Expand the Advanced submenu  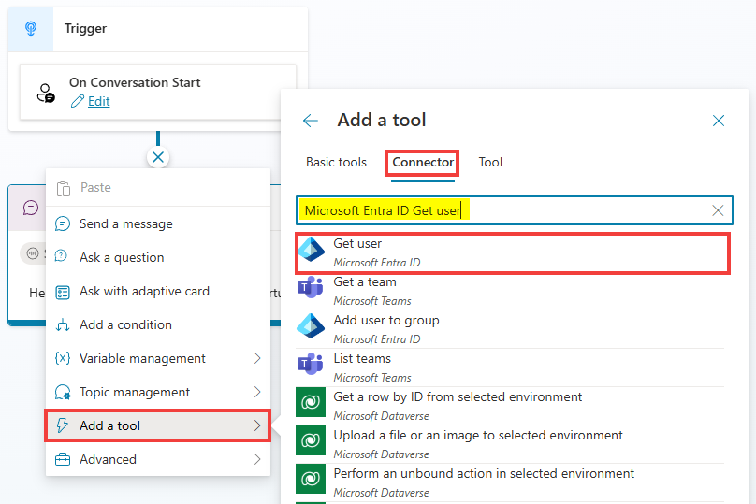click(x=257, y=459)
